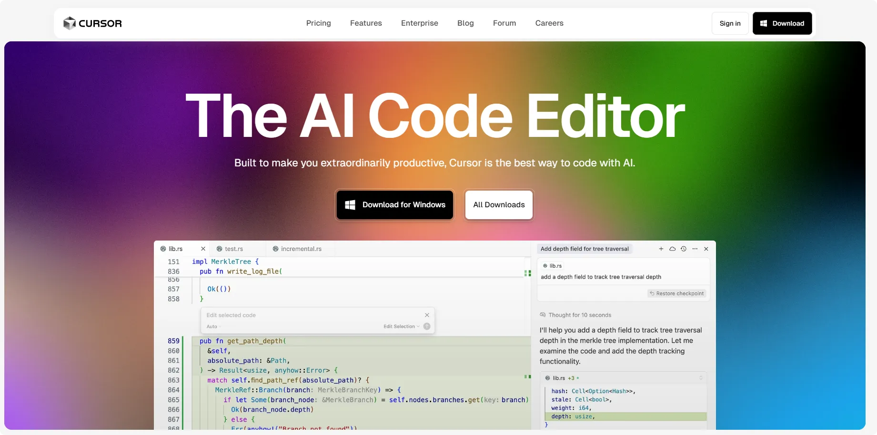Open chat history clock icon
Image resolution: width=877 pixels, height=435 pixels.
tap(684, 249)
